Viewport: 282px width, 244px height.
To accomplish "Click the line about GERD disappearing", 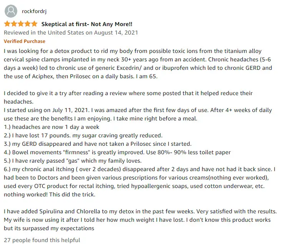I will pos(98,144).
